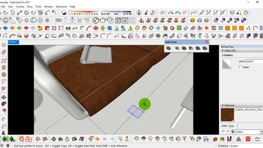263x148 pixels.
Task: Open the View menu
Action: pos(10,7)
